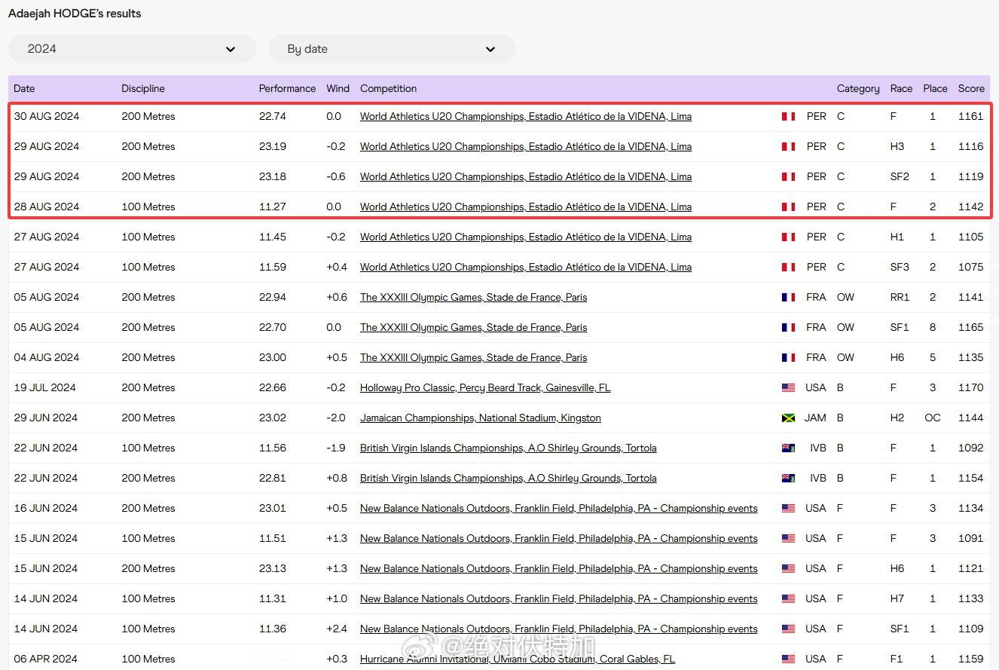999x670 pixels.
Task: Click Peru flag icon in 30 AUG row
Action: [788, 117]
